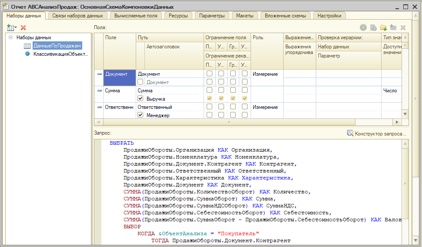Click the add field icon above the table

point(363,27)
